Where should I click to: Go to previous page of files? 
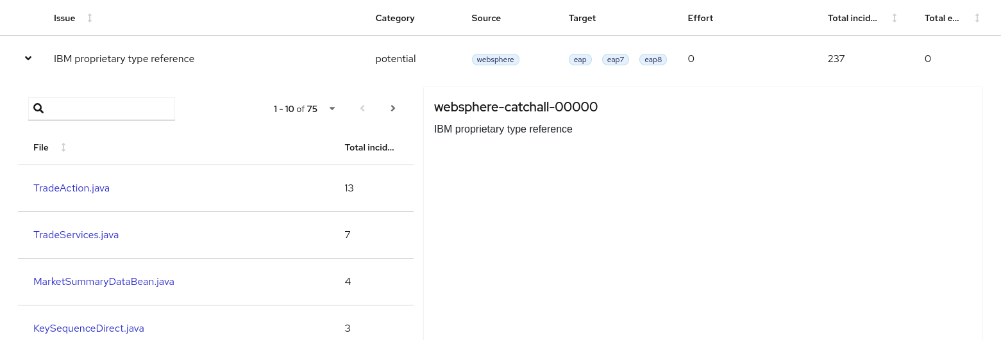click(x=362, y=109)
